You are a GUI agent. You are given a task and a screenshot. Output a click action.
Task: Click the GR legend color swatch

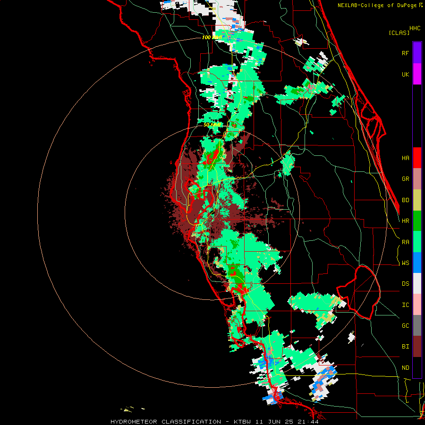coord(417,178)
